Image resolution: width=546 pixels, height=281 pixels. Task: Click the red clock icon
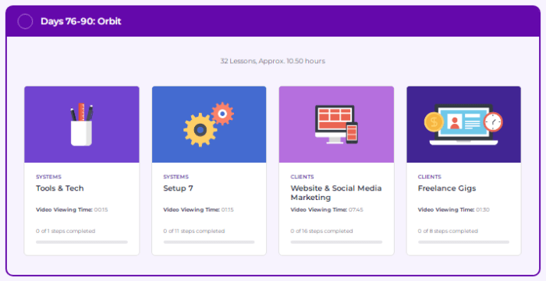click(x=493, y=122)
